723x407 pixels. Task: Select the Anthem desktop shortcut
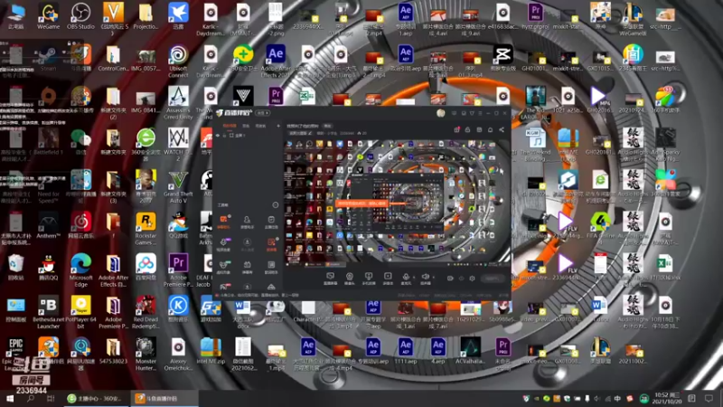coord(49,225)
